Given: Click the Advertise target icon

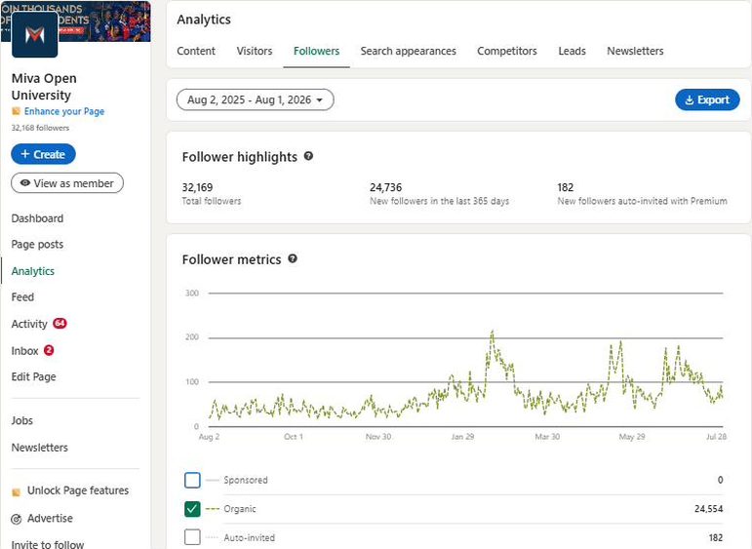Looking at the screenshot, I should pos(17,519).
